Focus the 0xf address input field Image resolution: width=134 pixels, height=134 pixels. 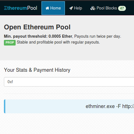pyautogui.click(x=69, y=82)
